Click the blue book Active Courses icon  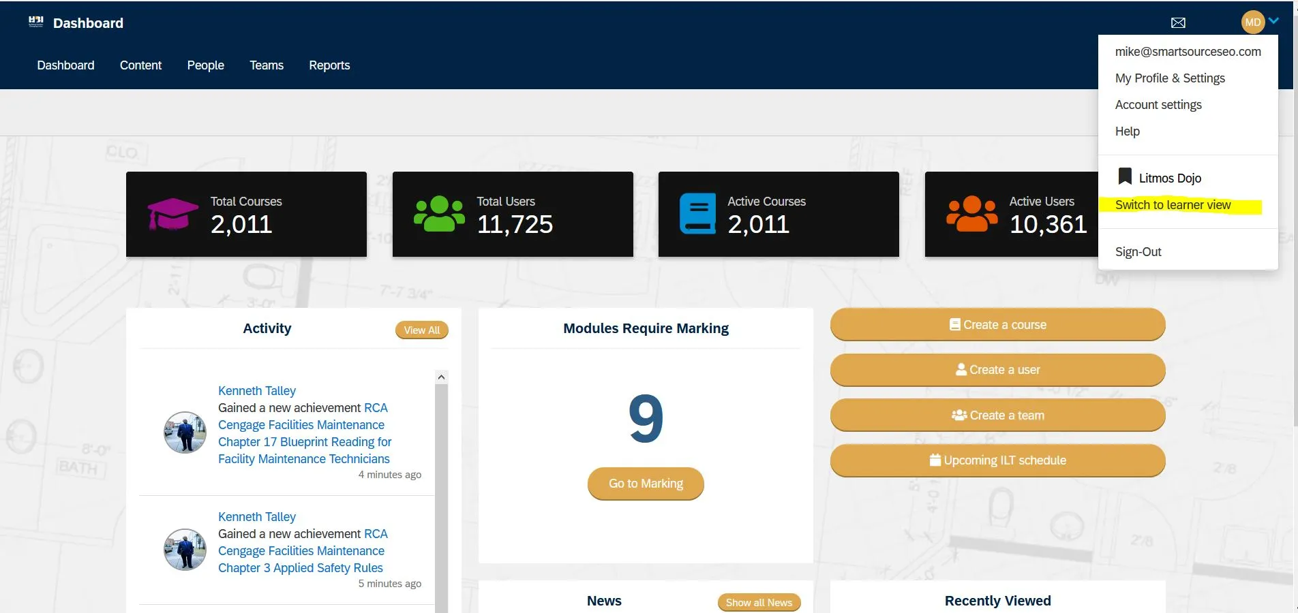coord(697,214)
